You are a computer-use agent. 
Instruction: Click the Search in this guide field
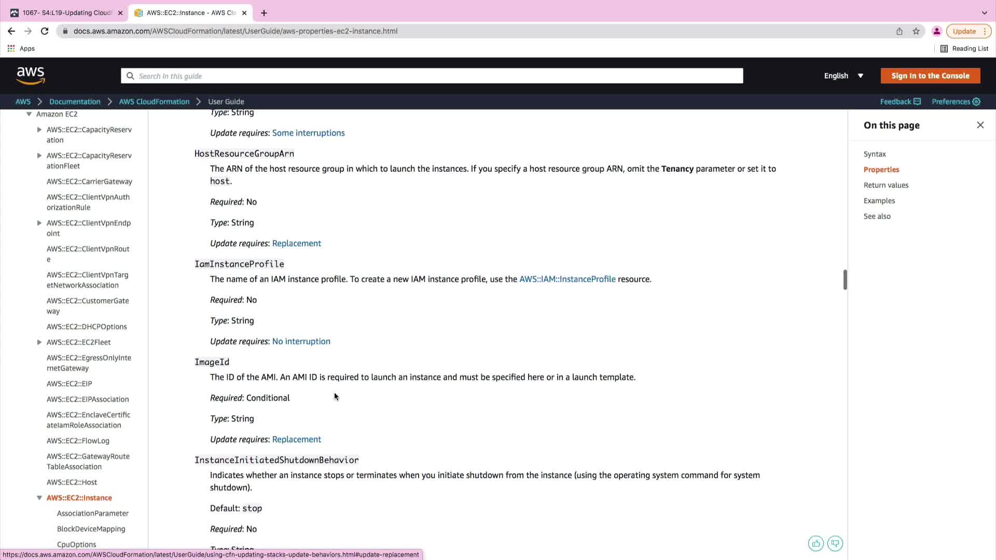tap(432, 76)
